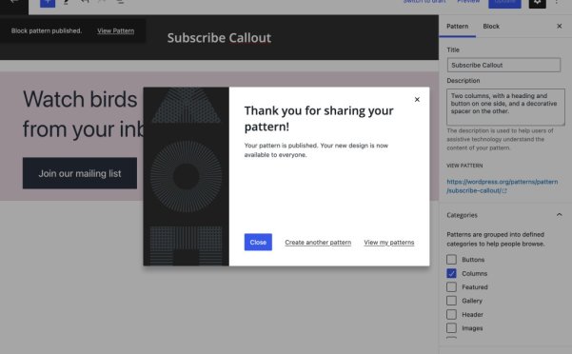Viewport: 572px width, 354px height.
Task: Check the Featured category checkbox
Action: coord(451,287)
